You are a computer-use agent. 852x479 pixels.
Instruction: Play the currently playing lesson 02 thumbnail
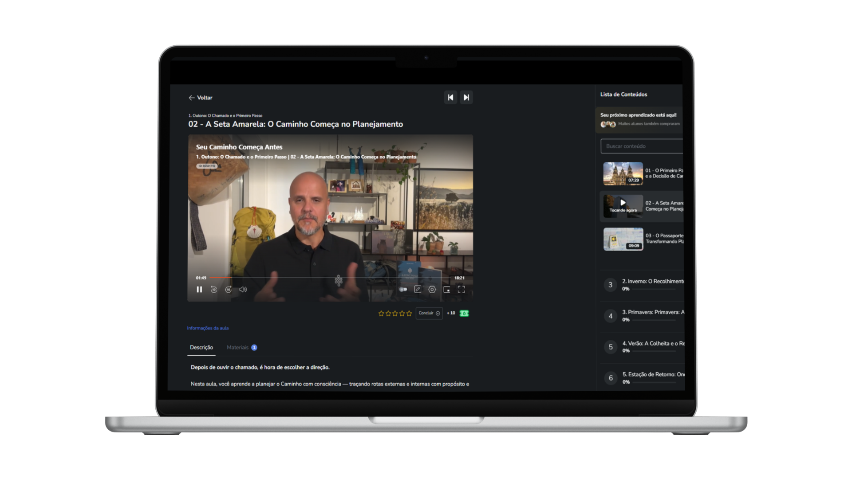[623, 206]
